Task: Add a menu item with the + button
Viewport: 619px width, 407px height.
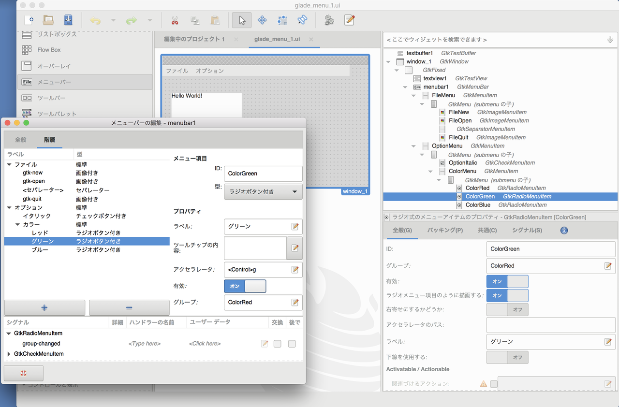Action: pyautogui.click(x=44, y=307)
